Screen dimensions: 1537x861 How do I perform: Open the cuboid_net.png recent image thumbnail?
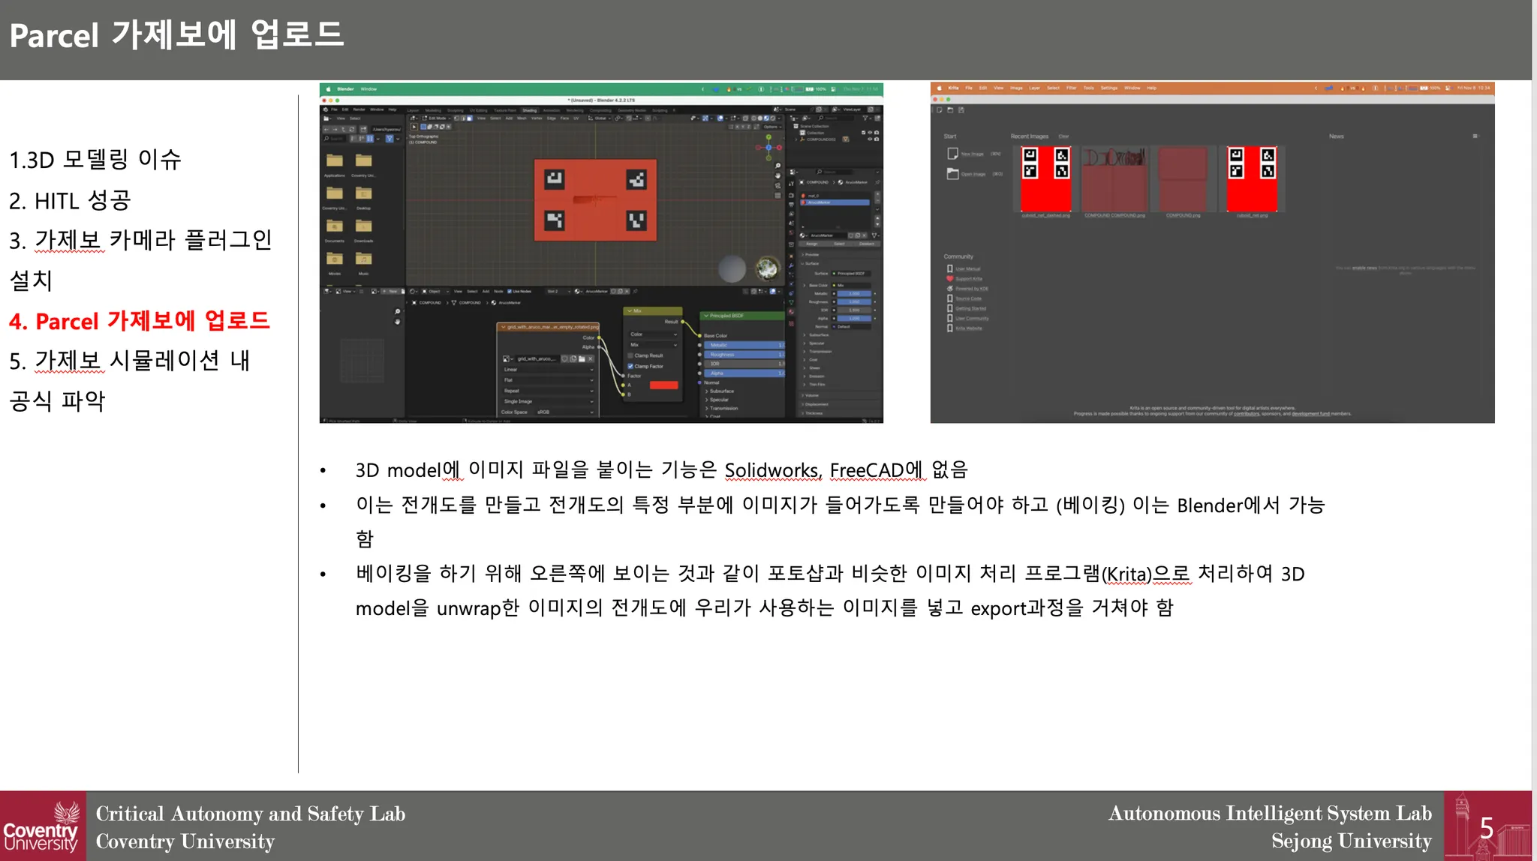[1252, 179]
